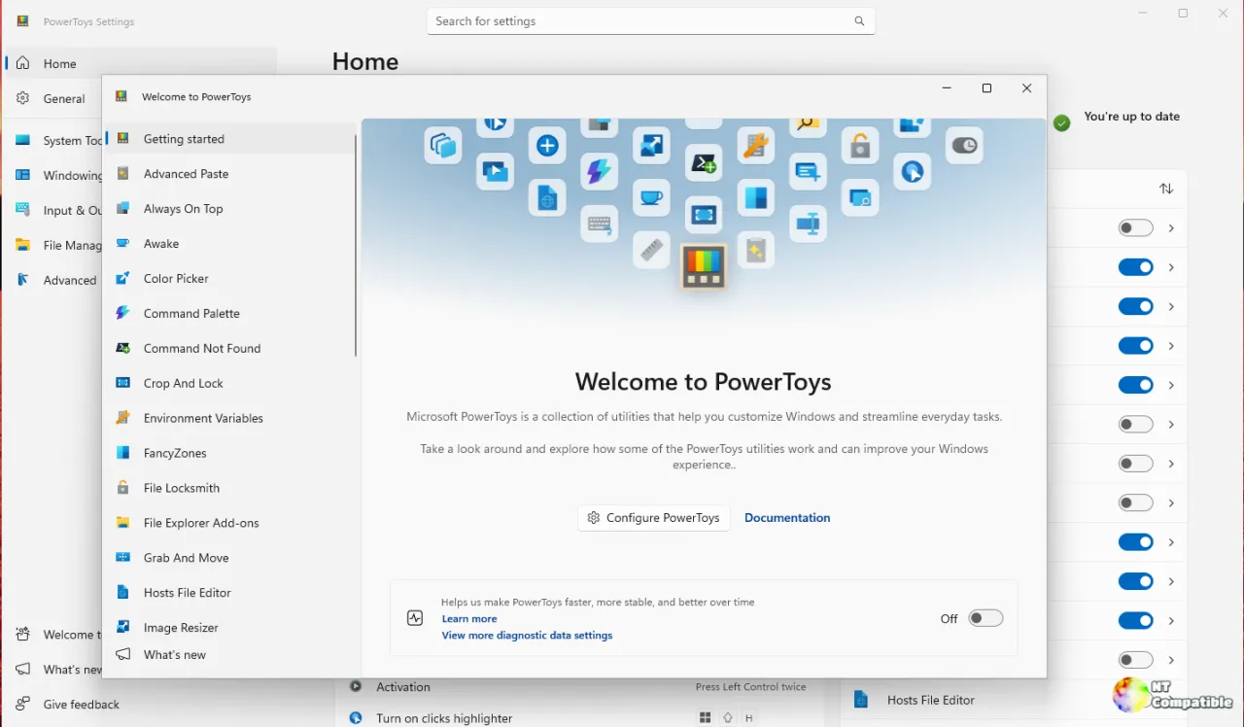Screen dimensions: 1244x727
Task: Open What's new icon in Welcome window list
Action: (122, 655)
